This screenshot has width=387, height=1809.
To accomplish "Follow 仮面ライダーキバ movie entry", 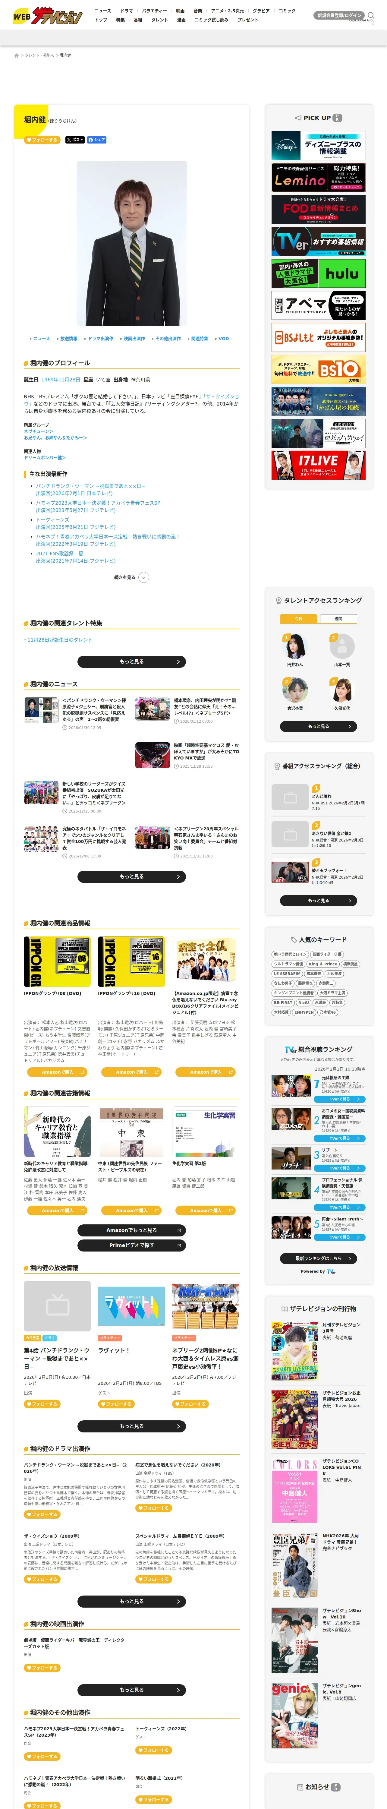I will [x=42, y=1667].
